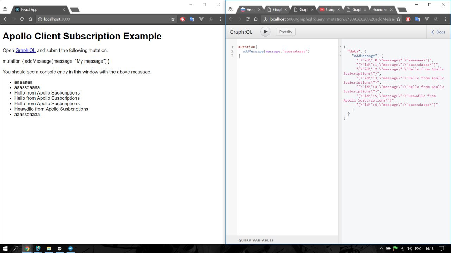Collapse the root object in results pane
This screenshot has height=253, width=451.
[x=340, y=47]
